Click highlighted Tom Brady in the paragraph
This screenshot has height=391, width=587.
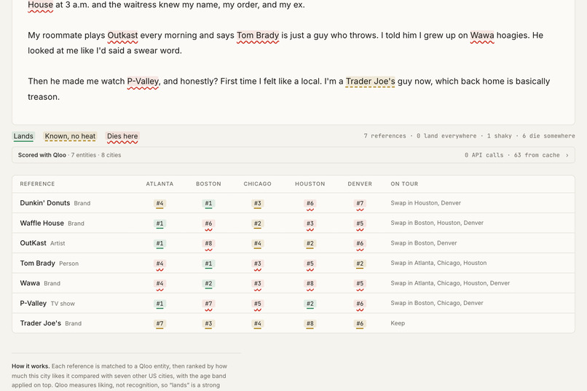(x=258, y=36)
